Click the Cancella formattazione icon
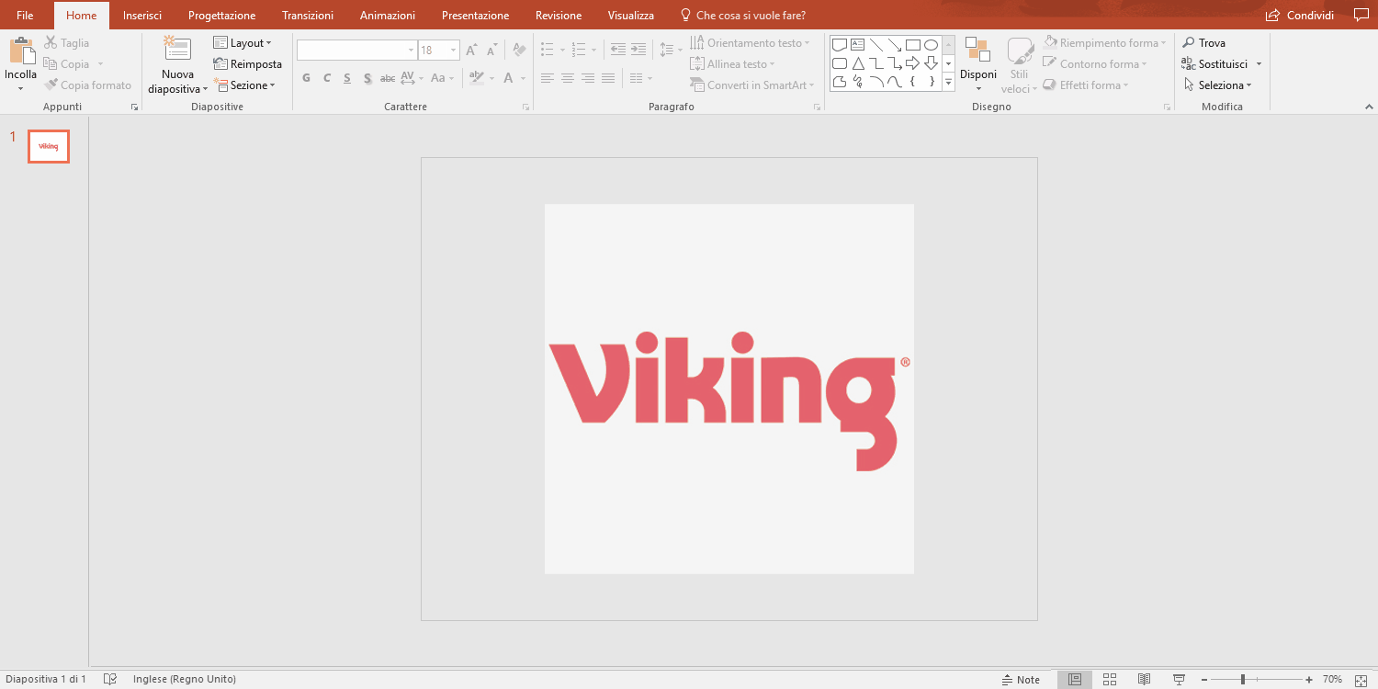Screen dimensions: 1378x689 pyautogui.click(x=519, y=50)
